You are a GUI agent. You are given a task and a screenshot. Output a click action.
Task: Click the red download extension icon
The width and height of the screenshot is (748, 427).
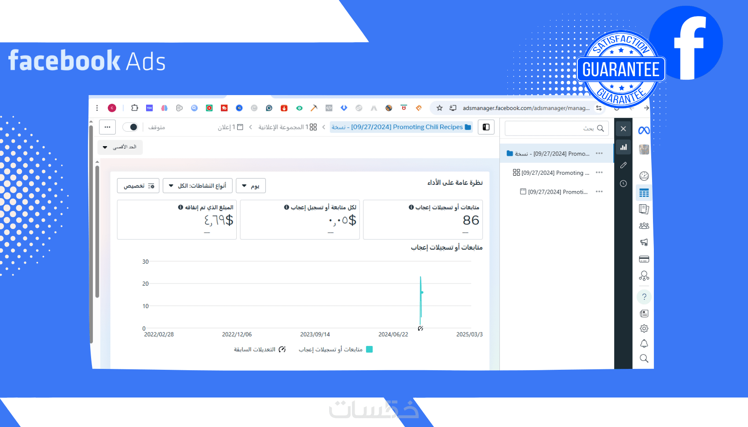(284, 108)
